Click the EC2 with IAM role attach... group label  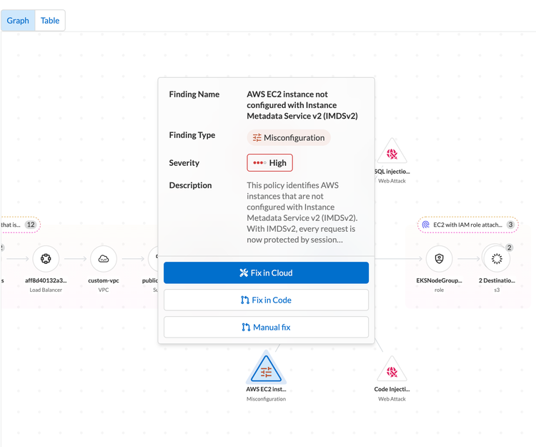tap(467, 225)
